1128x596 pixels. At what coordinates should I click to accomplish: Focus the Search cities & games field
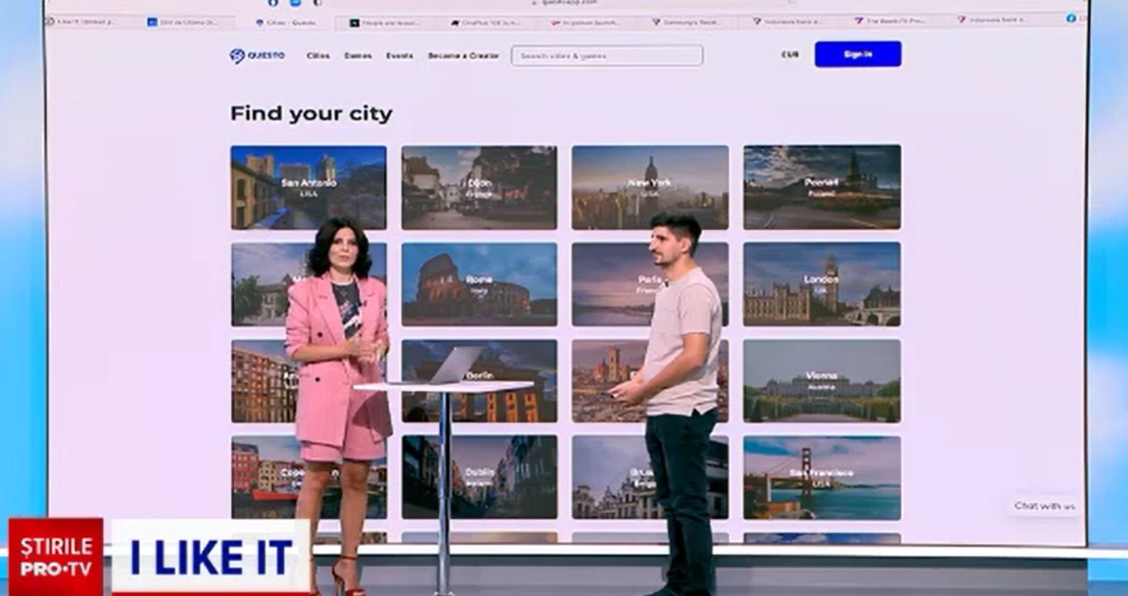click(x=607, y=56)
